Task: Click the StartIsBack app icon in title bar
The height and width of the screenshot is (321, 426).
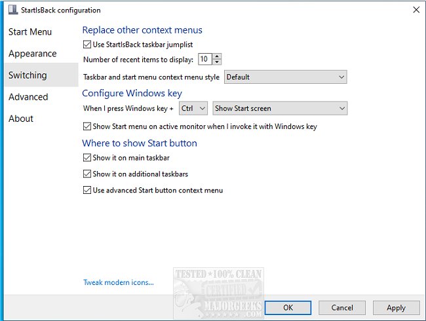Action: pyautogui.click(x=12, y=10)
